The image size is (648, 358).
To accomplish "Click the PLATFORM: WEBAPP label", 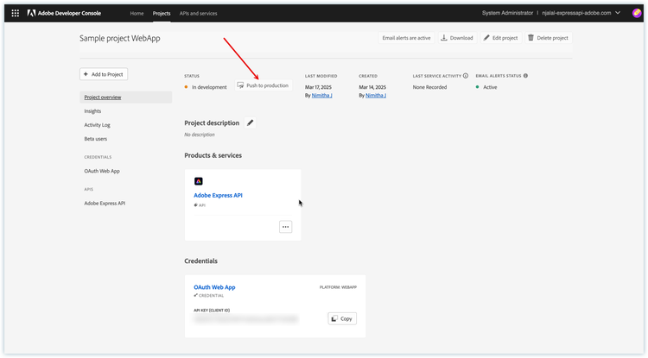I will (338, 287).
